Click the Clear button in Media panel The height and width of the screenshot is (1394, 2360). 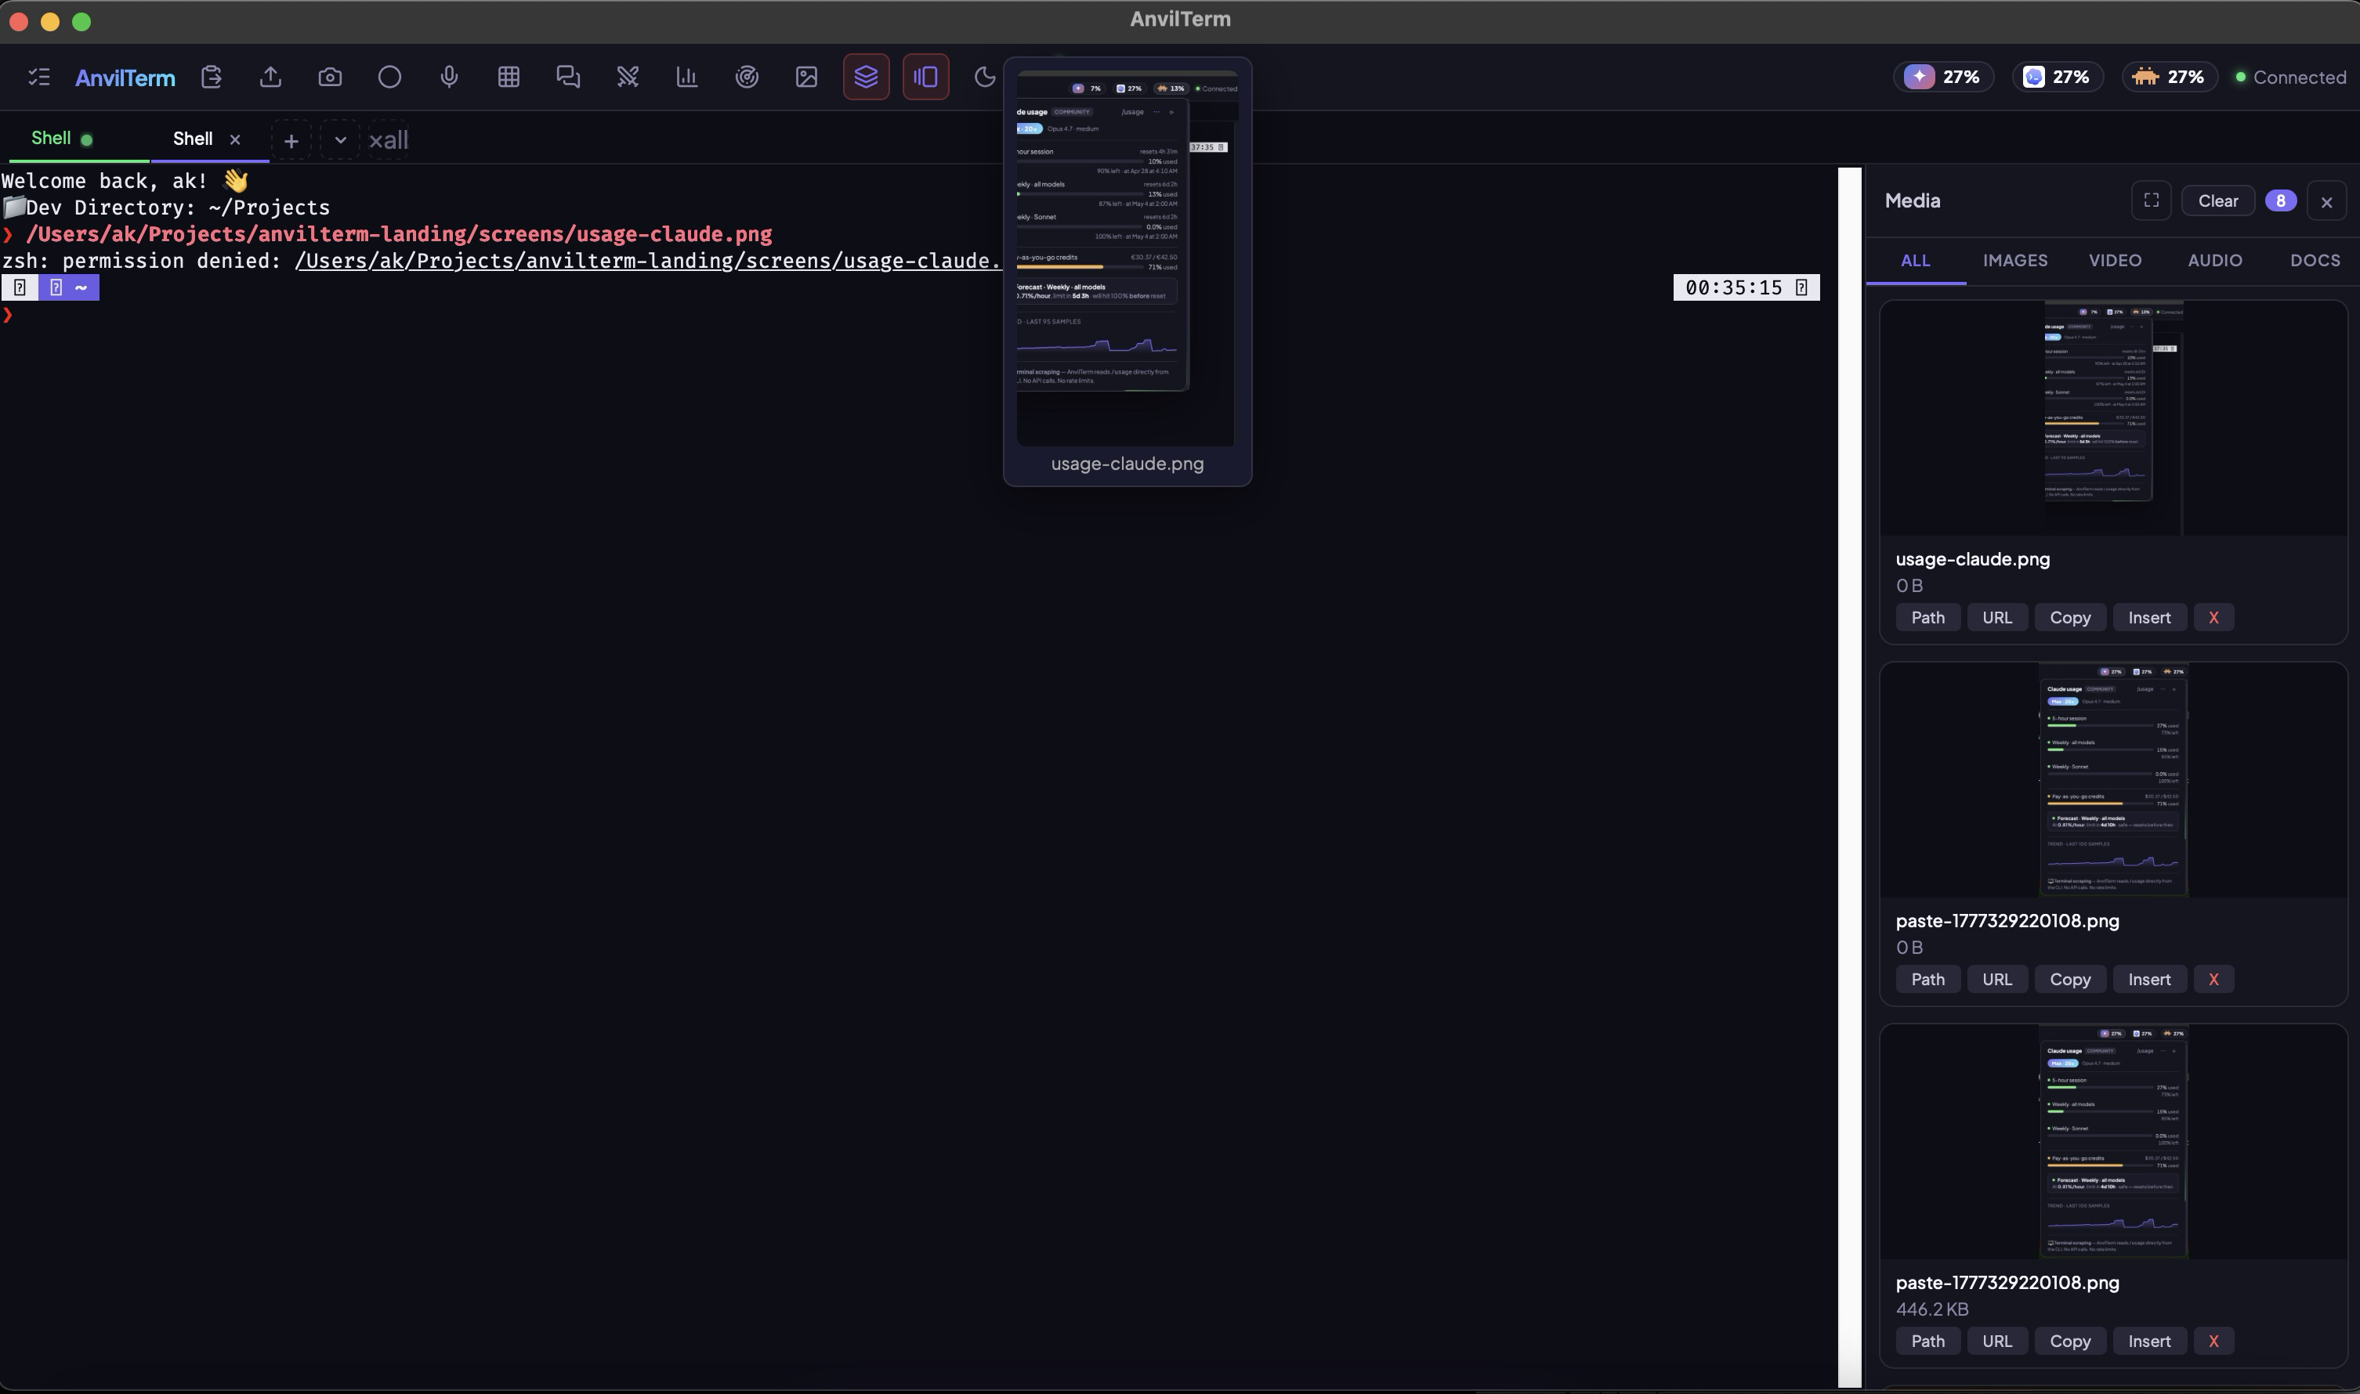click(2218, 200)
